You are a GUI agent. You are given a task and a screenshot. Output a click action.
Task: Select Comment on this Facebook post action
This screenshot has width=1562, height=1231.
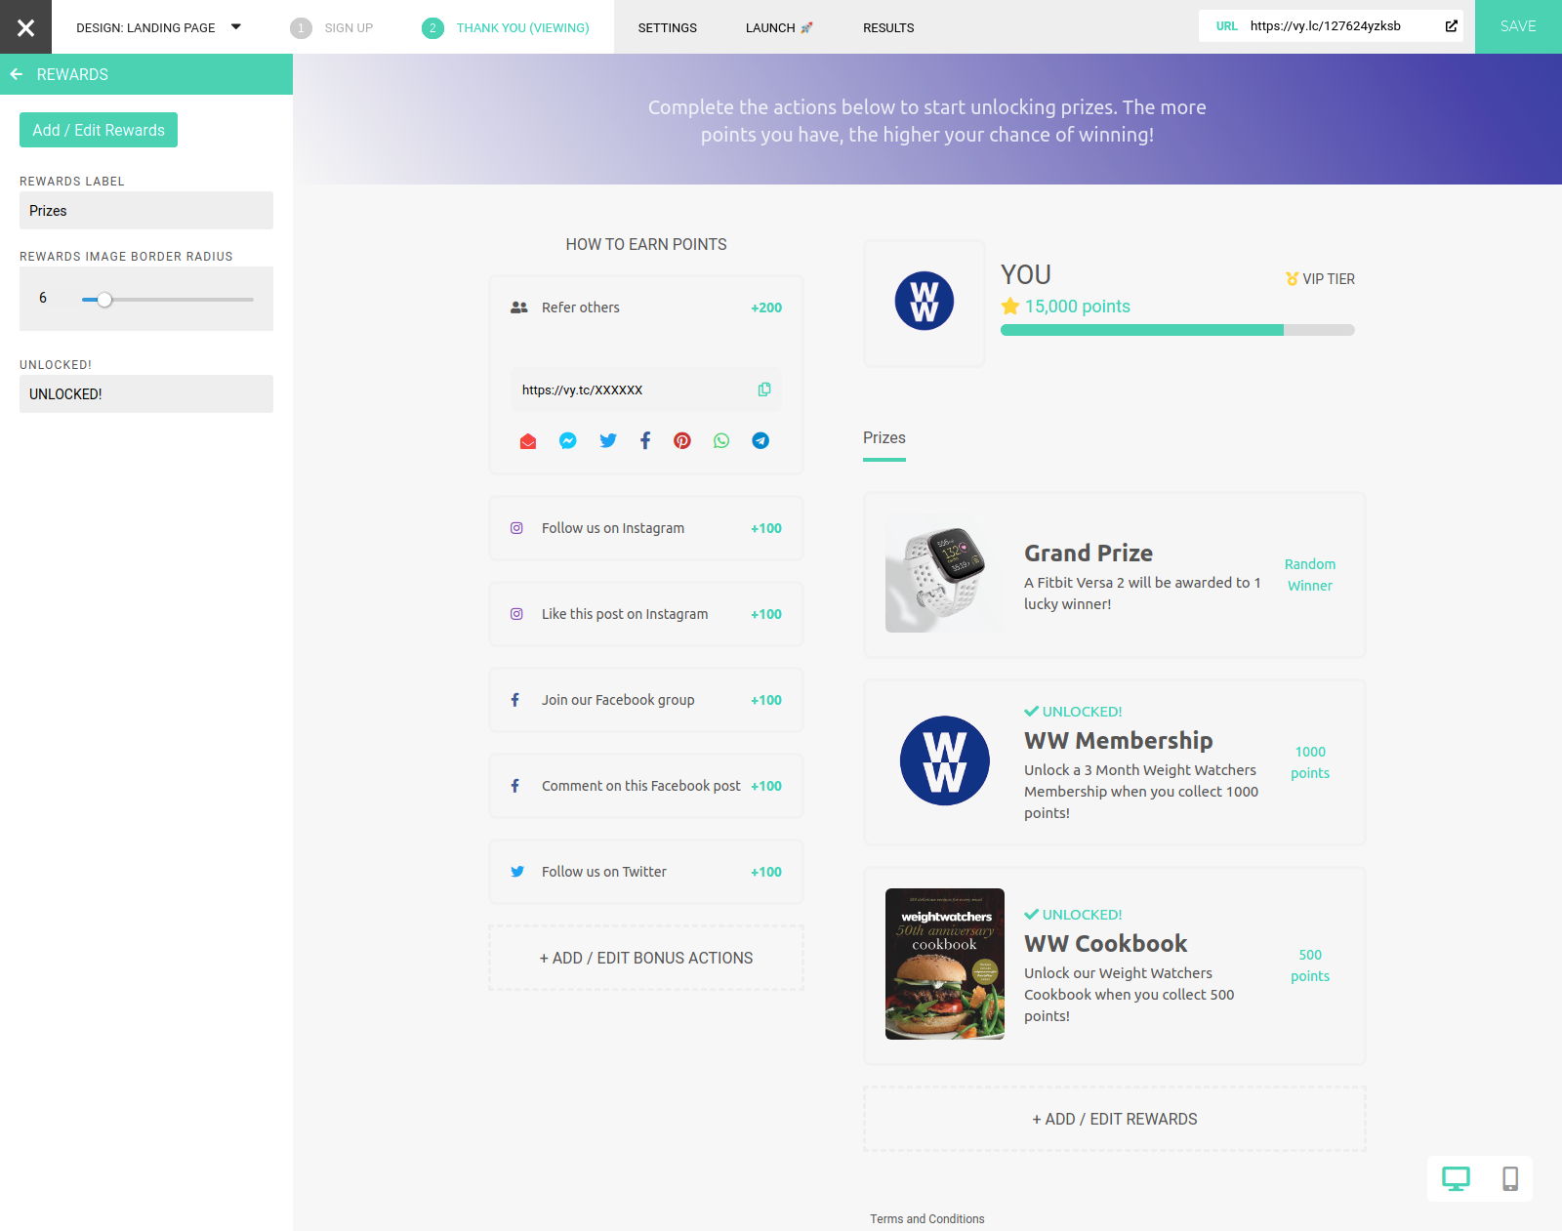pos(646,786)
